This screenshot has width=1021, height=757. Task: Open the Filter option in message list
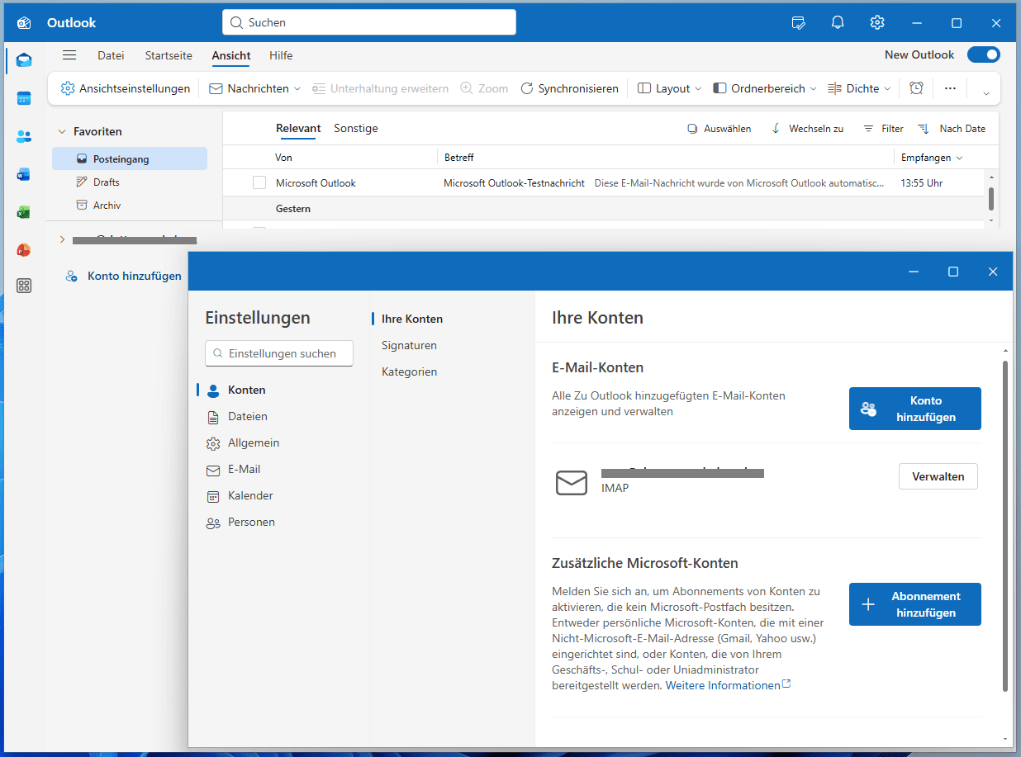click(883, 129)
